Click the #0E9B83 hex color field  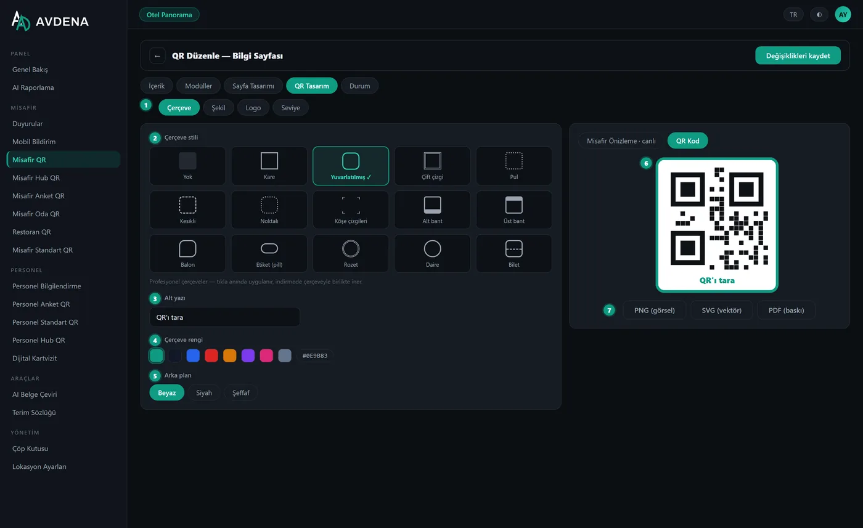click(x=315, y=355)
